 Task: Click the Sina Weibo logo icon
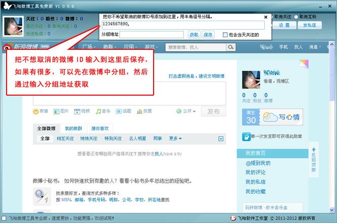pos(8,46)
